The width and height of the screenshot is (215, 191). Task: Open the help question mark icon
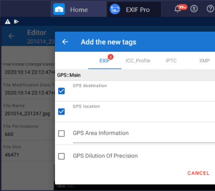(x=210, y=9)
